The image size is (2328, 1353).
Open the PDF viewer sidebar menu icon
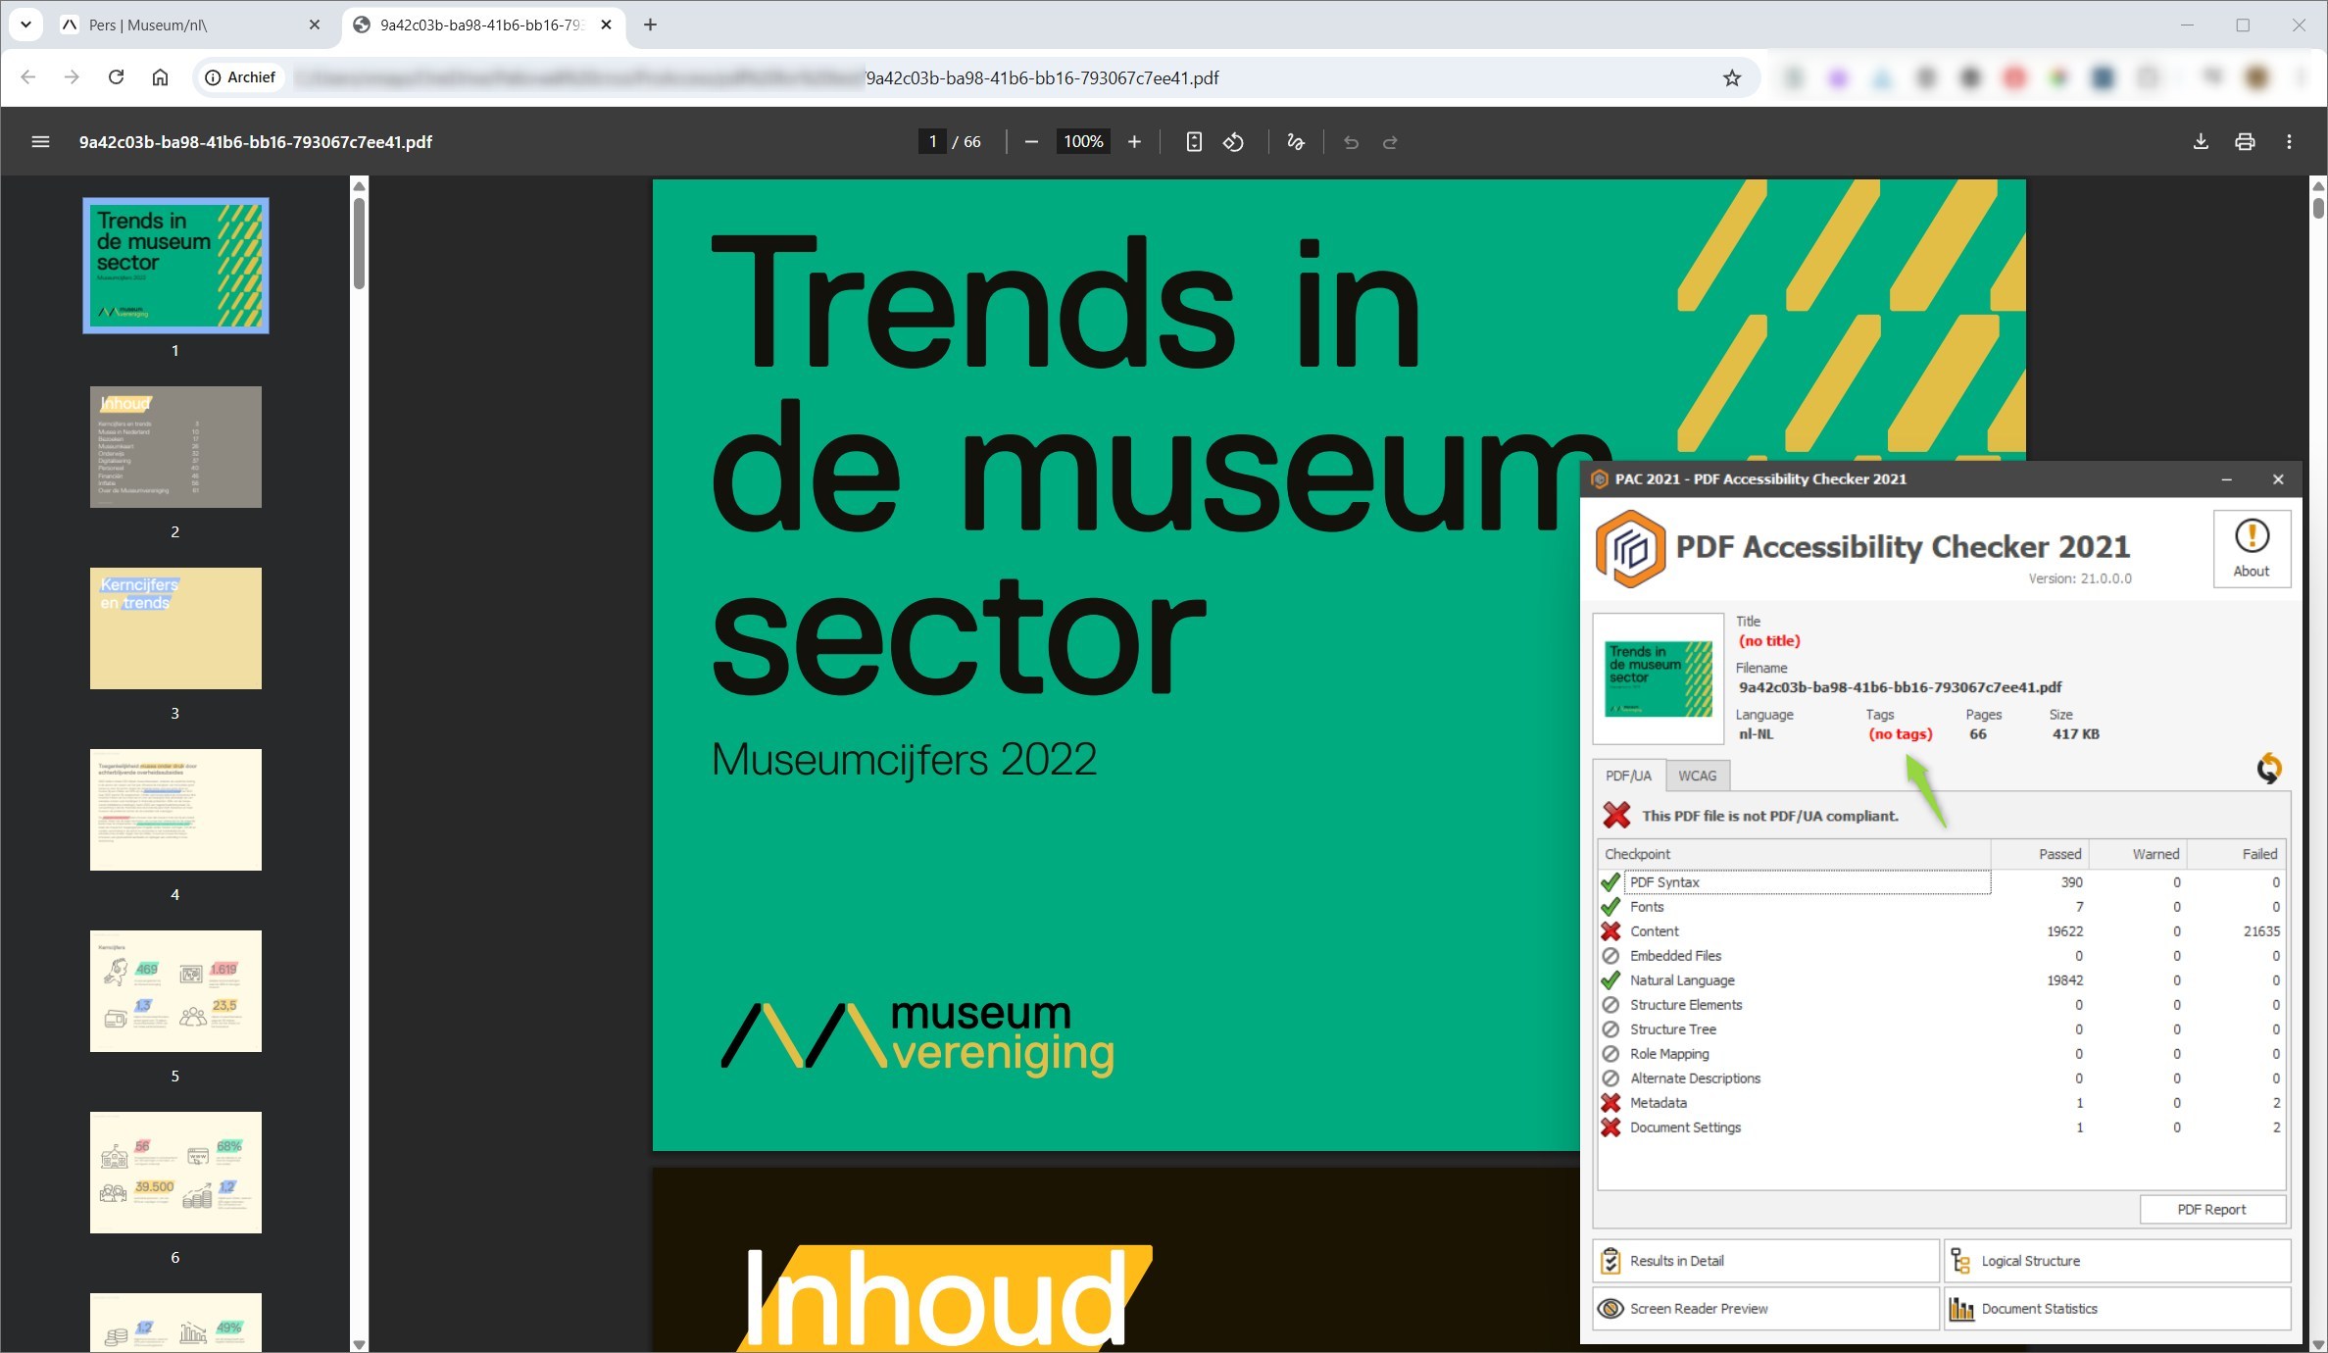tap(40, 142)
